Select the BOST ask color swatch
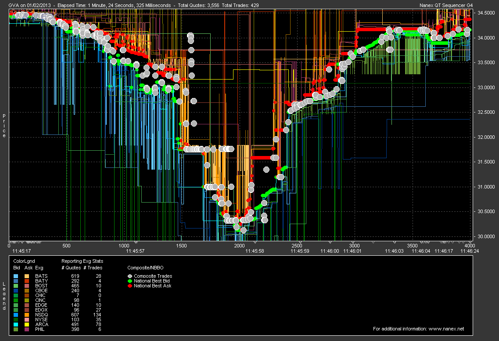Image resolution: width=499 pixels, height=341 pixels. 27,286
